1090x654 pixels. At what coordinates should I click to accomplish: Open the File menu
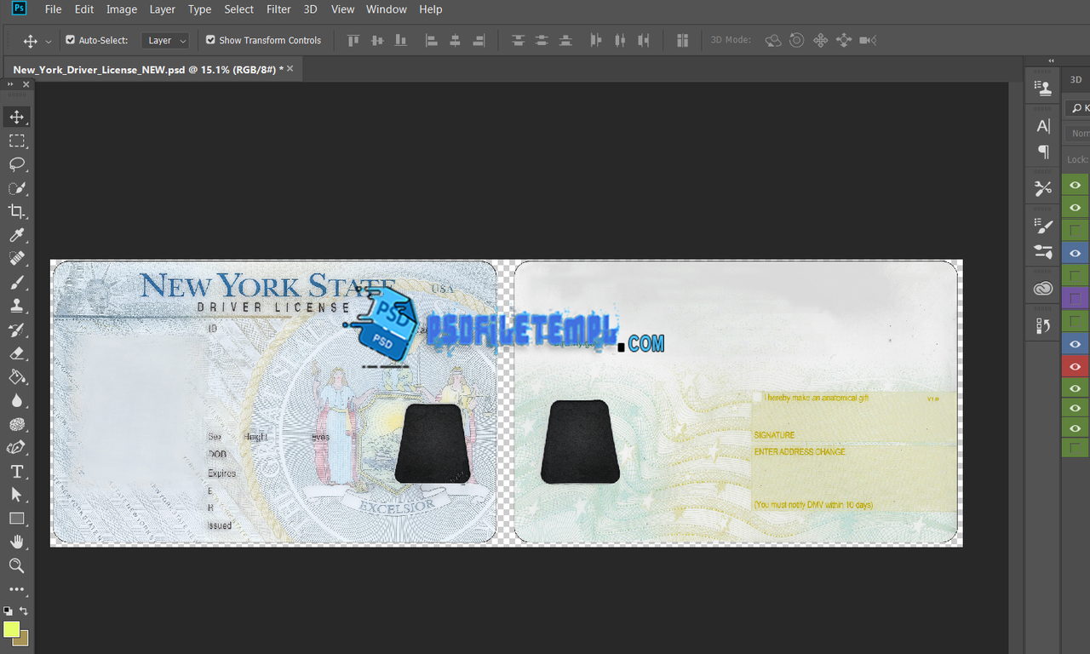coord(53,9)
